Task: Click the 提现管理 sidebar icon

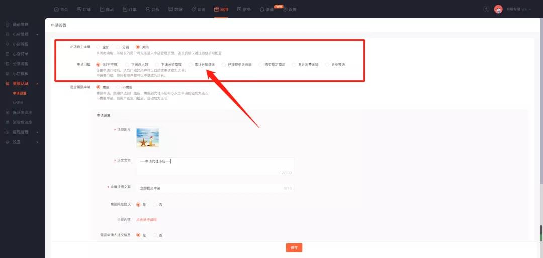Action: pyautogui.click(x=7, y=132)
